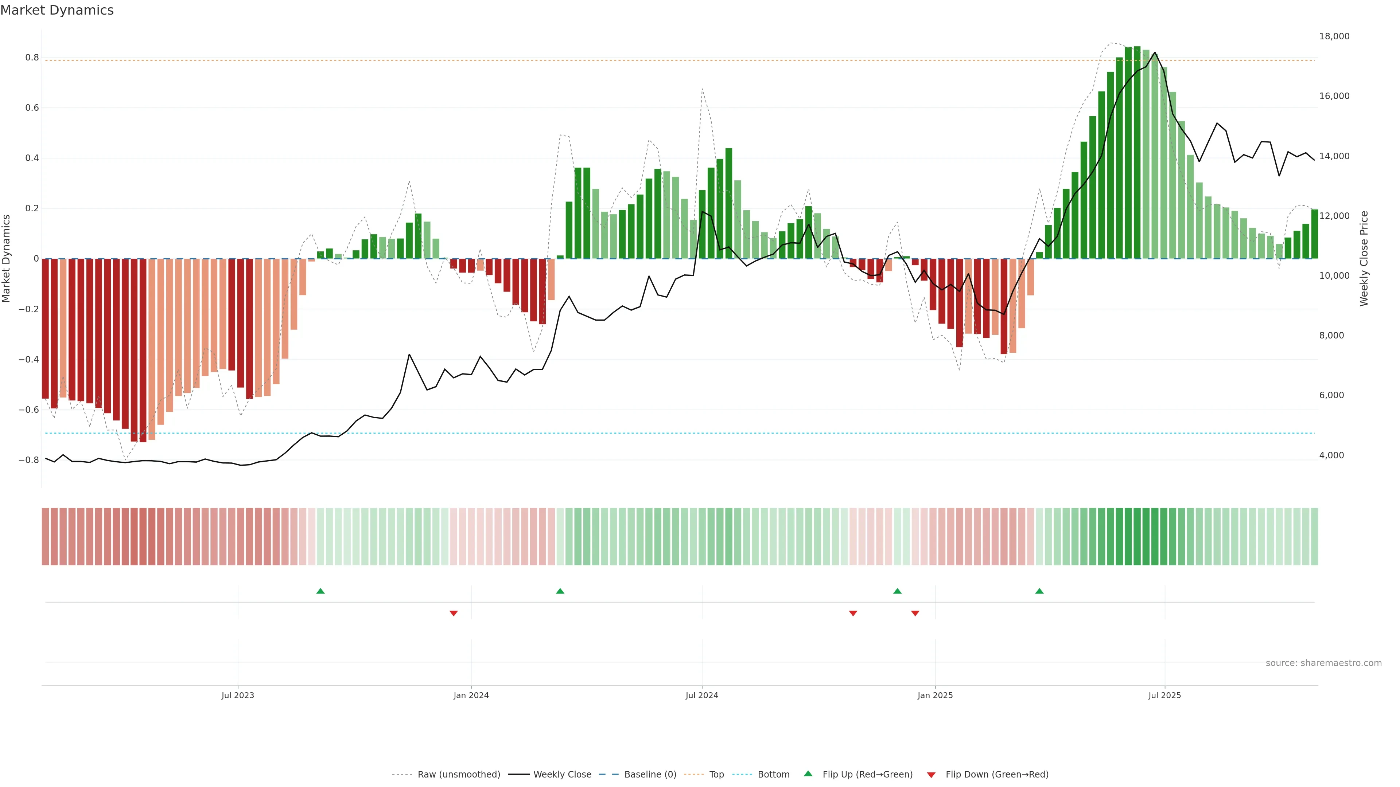Toggle the Weekly Close legend entry
The image size is (1400, 787).
pyautogui.click(x=562, y=775)
